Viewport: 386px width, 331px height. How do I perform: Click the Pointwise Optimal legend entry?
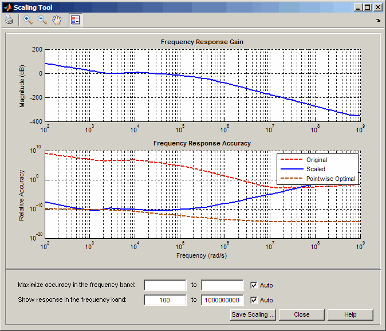click(330, 179)
